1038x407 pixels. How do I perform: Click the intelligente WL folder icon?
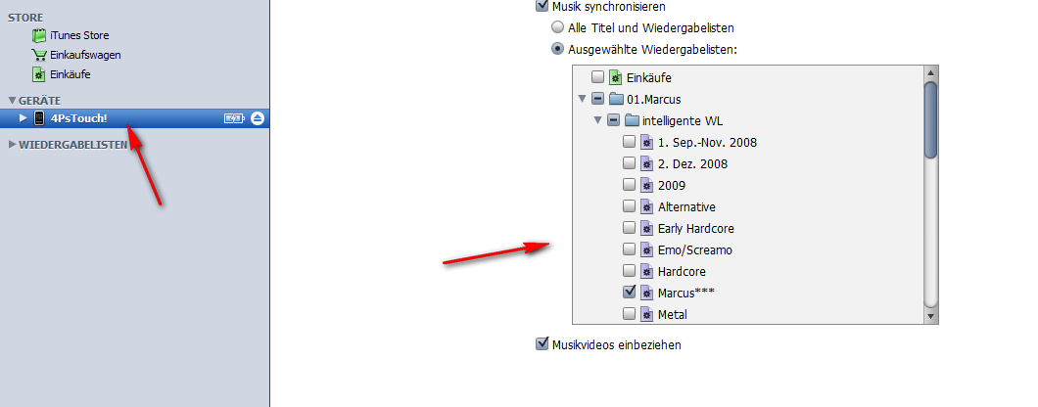(633, 120)
